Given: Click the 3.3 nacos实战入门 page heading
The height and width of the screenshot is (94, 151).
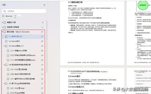Looking at the screenshot, I should [76, 87].
